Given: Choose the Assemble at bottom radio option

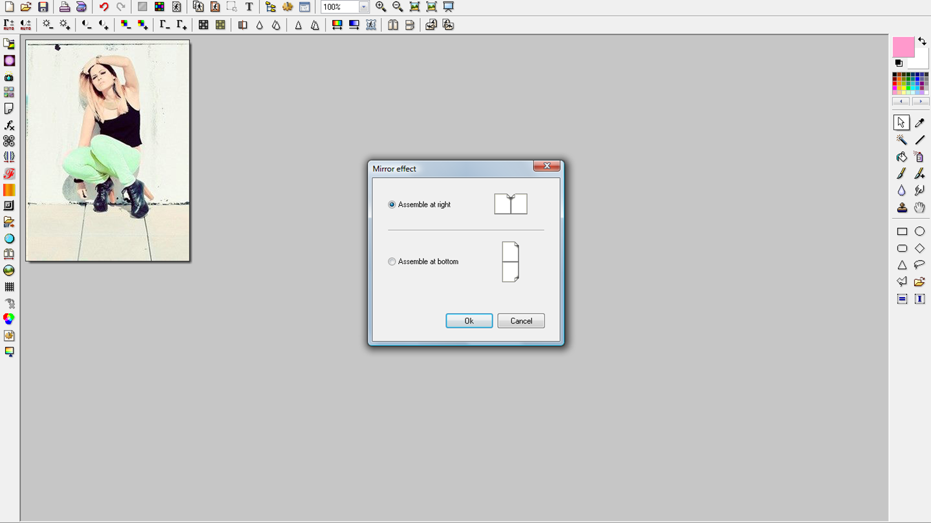Looking at the screenshot, I should (x=392, y=261).
